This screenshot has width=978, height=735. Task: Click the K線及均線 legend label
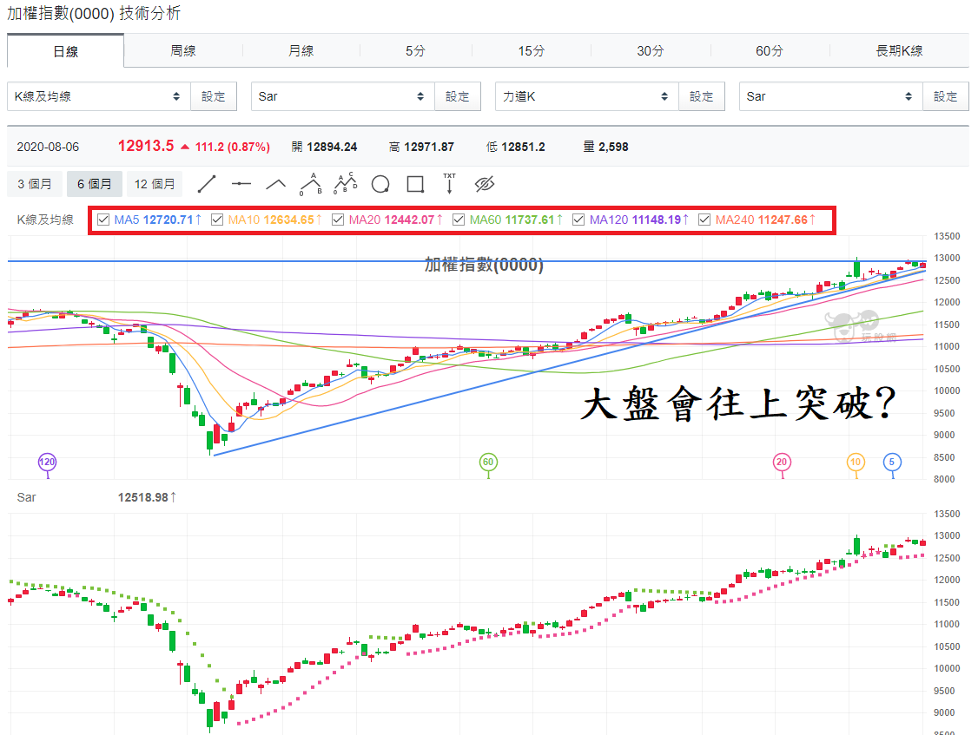point(45,220)
